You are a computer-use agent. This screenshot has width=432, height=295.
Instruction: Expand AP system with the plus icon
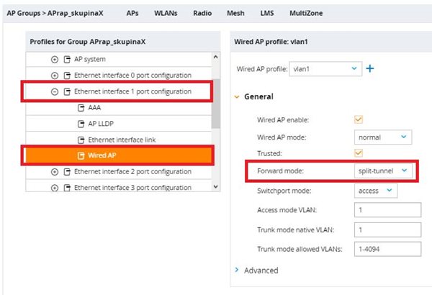pos(55,59)
